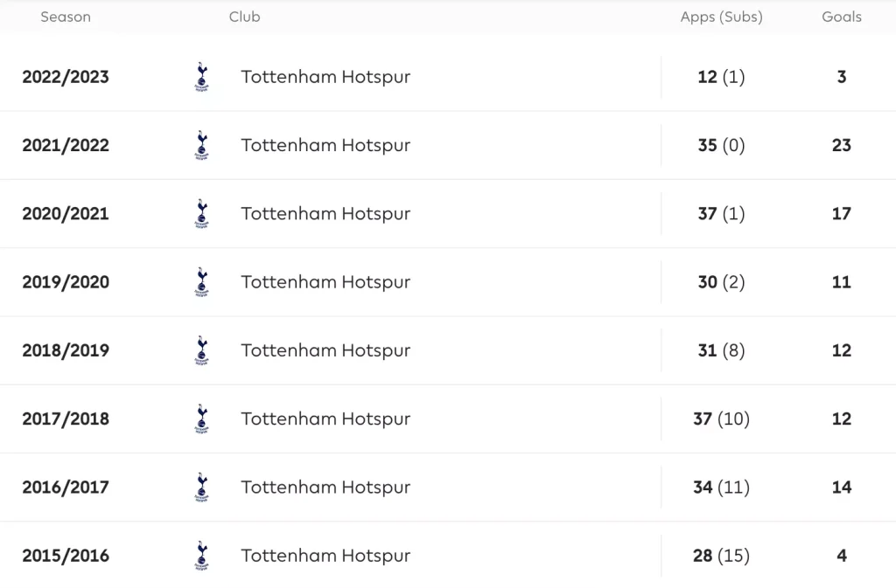
Task: Click the Tottenham crest in 2019/2020 row
Action: point(202,282)
